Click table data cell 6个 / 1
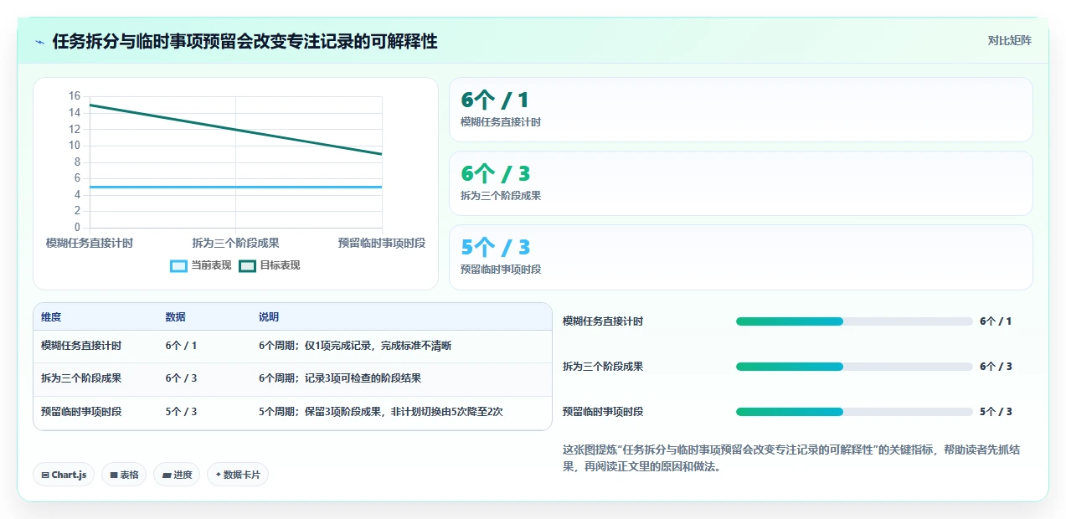This screenshot has width=1066, height=519. [x=182, y=346]
